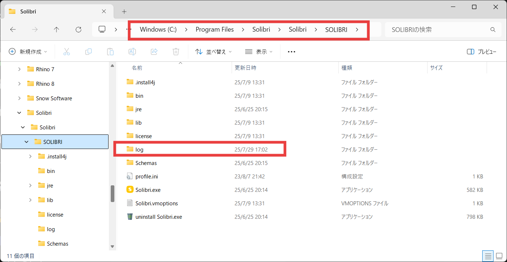Screen dimensions: 507x262
Task: Click SOLIBRI breadcrumb segment
Action: [336, 29]
